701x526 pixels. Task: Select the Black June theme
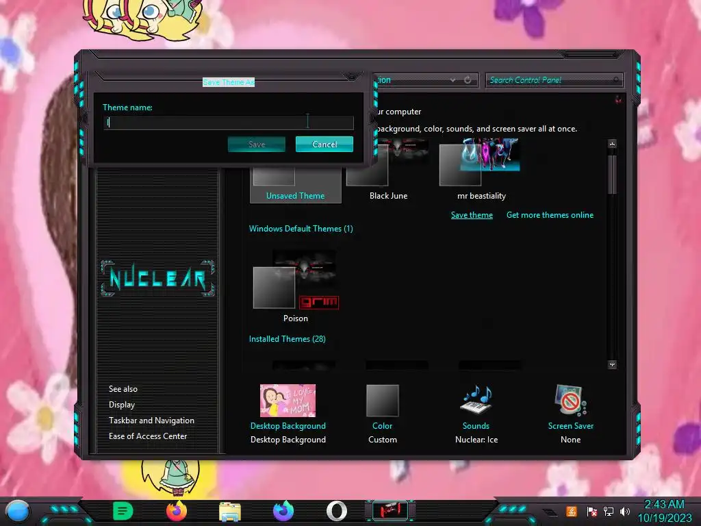(x=388, y=170)
